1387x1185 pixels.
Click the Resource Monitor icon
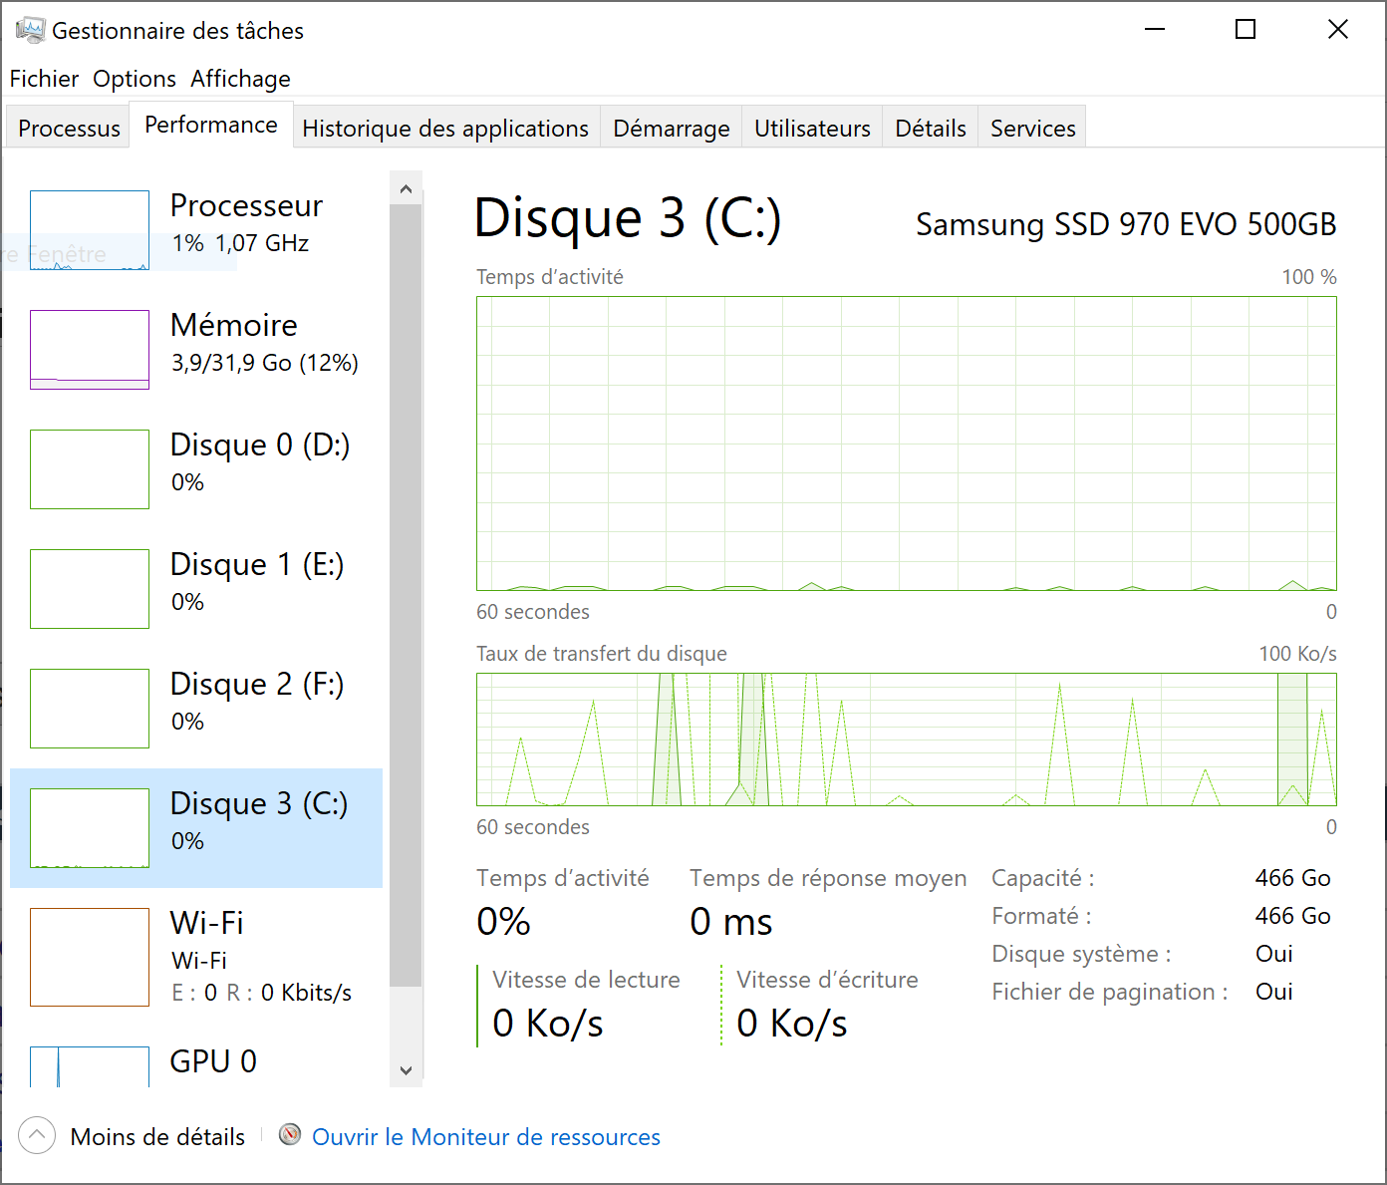coord(290,1135)
